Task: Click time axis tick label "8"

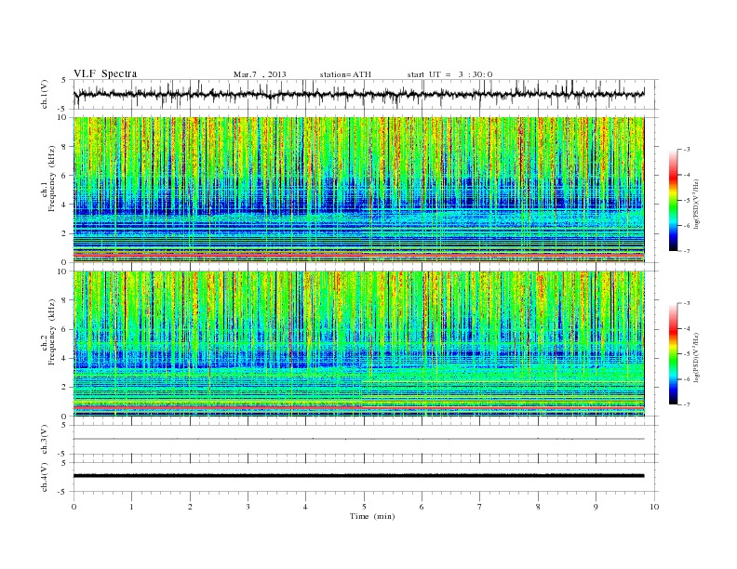Action: (538, 507)
